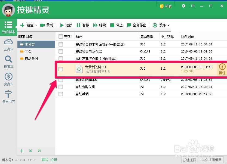This screenshot has width=227, height=164.
Task: Click the 发布 publish button
Action: click(159, 25)
